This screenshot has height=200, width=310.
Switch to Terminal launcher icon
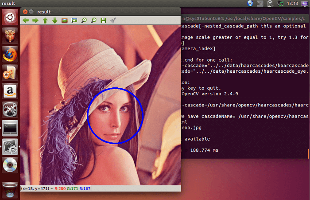(10, 128)
